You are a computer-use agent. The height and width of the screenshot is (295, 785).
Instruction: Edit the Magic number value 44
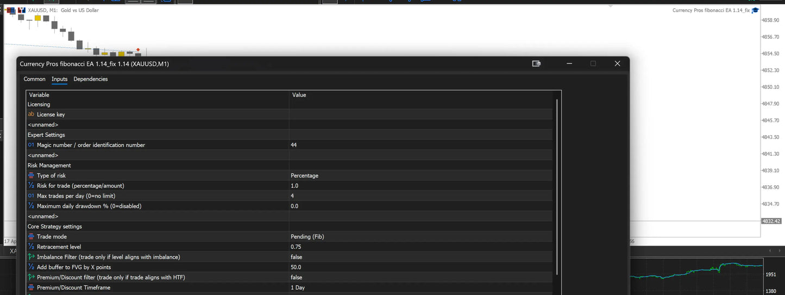[420, 145]
